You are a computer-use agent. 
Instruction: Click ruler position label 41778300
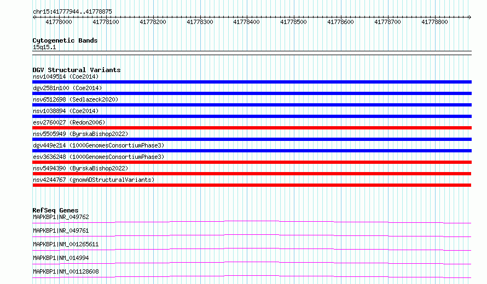200,22
